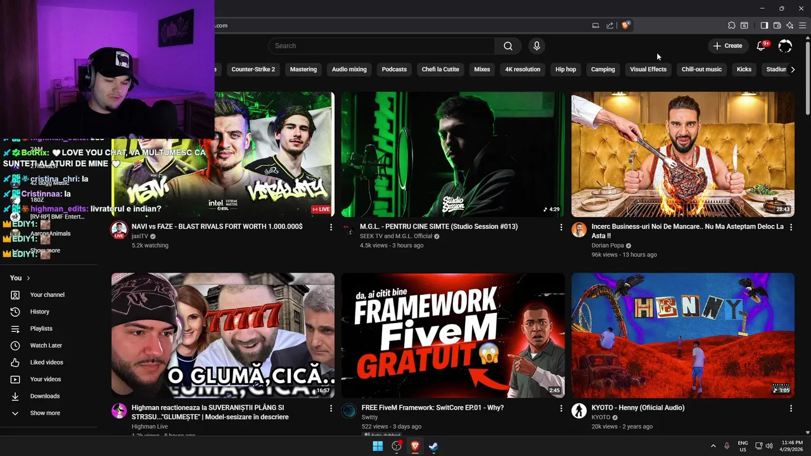Open Brave Leo AI sparkle icon
This screenshot has width=811, height=456.
click(789, 25)
